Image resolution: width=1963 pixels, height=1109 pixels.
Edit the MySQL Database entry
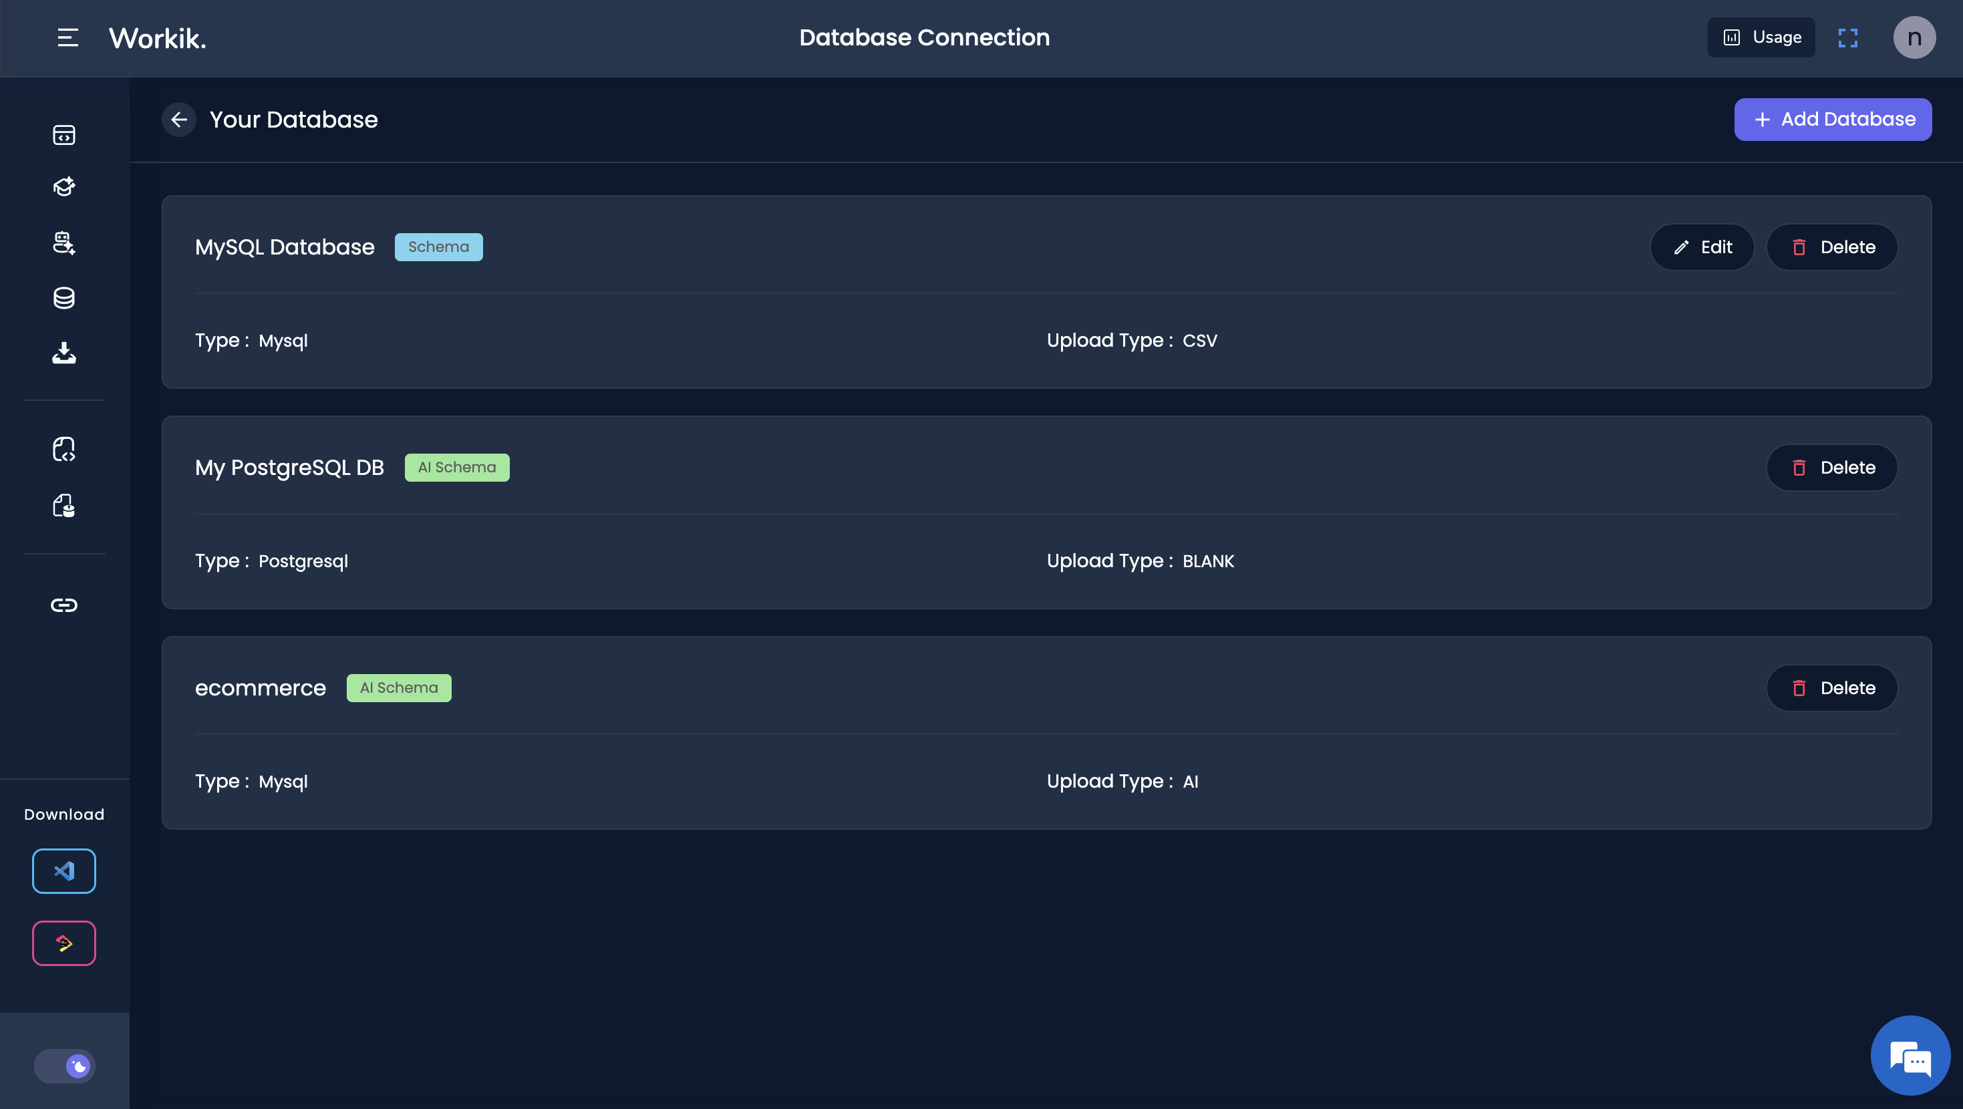pyautogui.click(x=1702, y=247)
